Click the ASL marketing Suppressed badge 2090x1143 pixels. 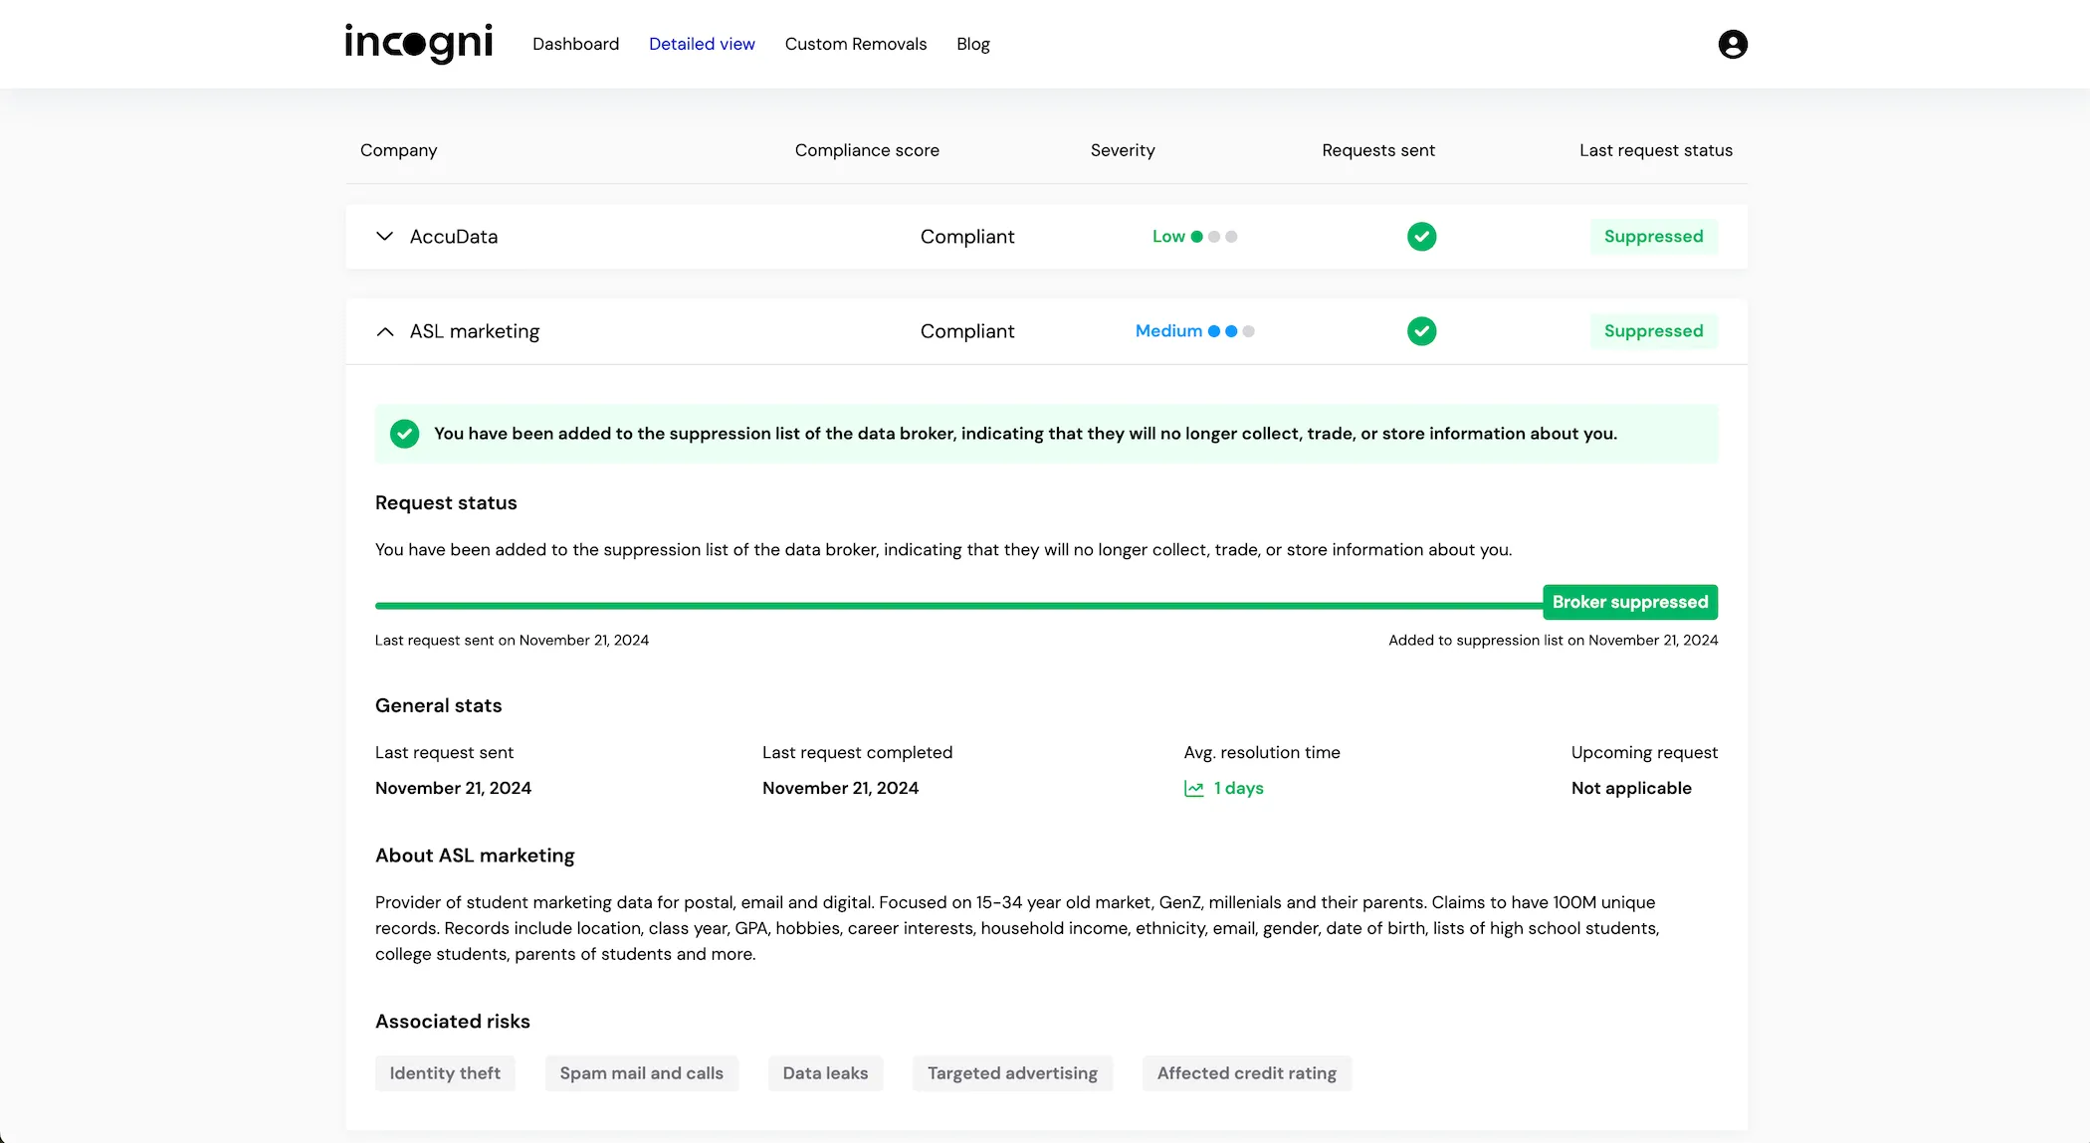tap(1653, 331)
